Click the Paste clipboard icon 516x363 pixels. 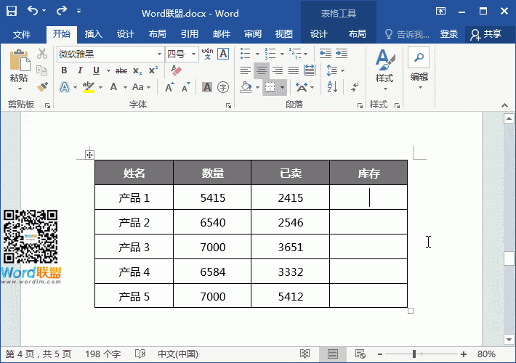coord(20,60)
